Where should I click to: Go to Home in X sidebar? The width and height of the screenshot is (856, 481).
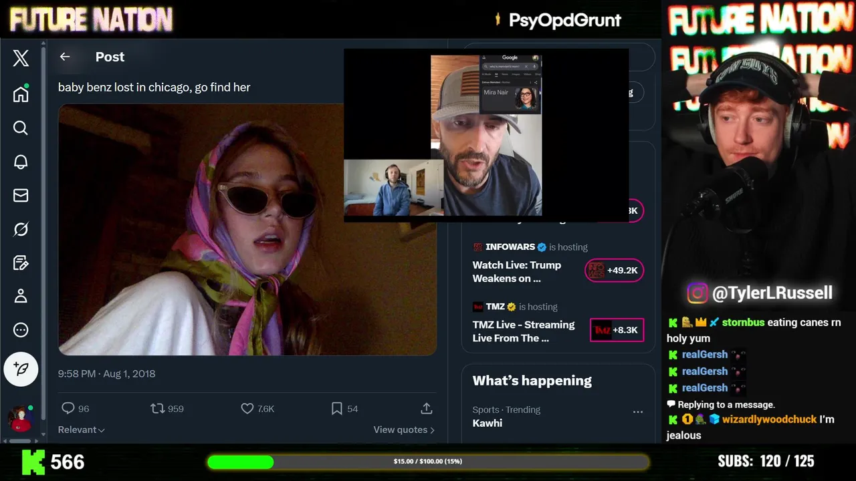point(21,94)
